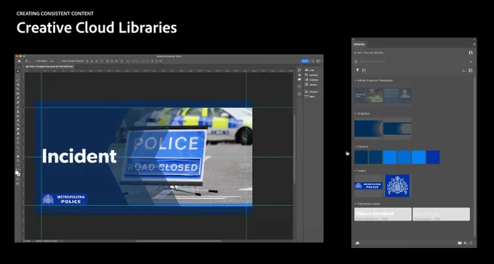Open the search scope dropdown arrow
The width and height of the screenshot is (494, 264).
(x=471, y=62)
